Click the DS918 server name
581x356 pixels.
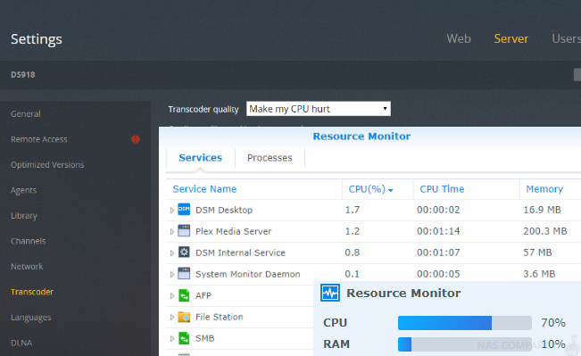coord(23,74)
